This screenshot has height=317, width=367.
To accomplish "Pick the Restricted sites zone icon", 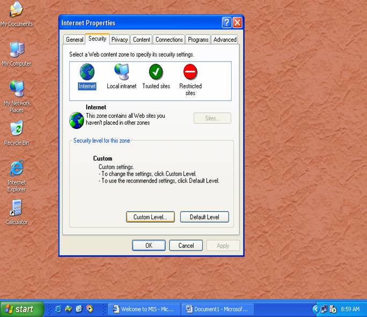I will pyautogui.click(x=190, y=72).
